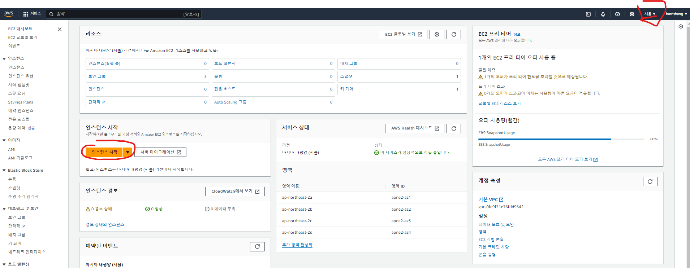Viewport: 690px width, 268px height.
Task: Open global EC2 resources link
Action: coord(500,104)
